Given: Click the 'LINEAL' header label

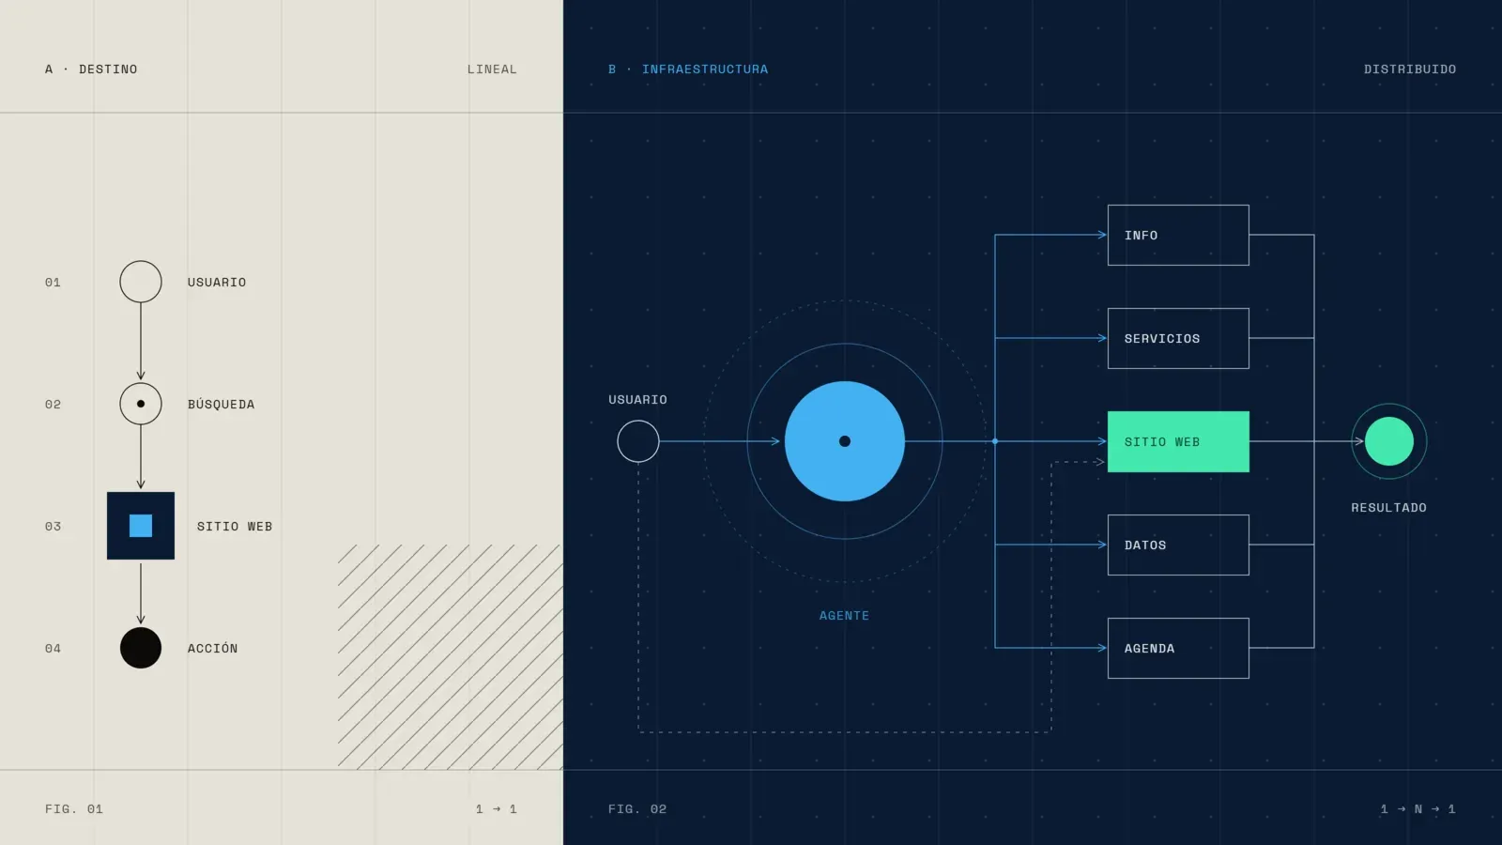Looking at the screenshot, I should pyautogui.click(x=492, y=69).
